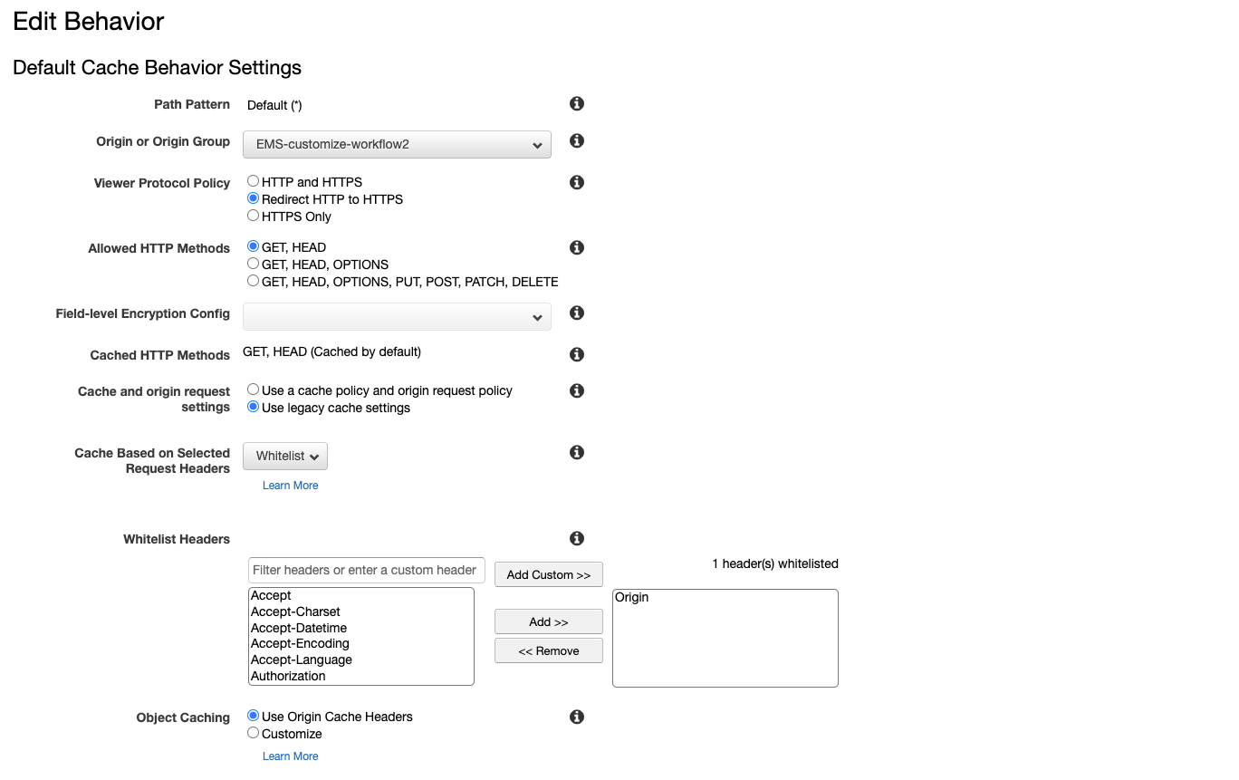Select Customize under Object Caching
The height and width of the screenshot is (780, 1239).
click(x=253, y=733)
